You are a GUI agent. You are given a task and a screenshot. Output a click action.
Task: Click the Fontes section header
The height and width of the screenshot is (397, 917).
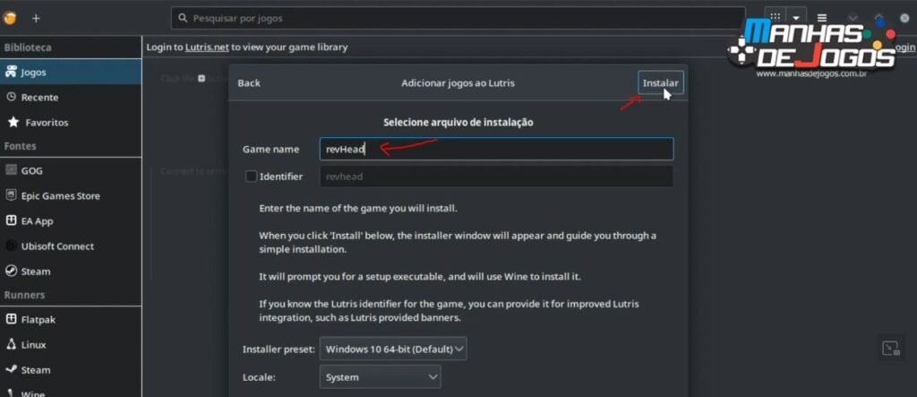tap(20, 146)
